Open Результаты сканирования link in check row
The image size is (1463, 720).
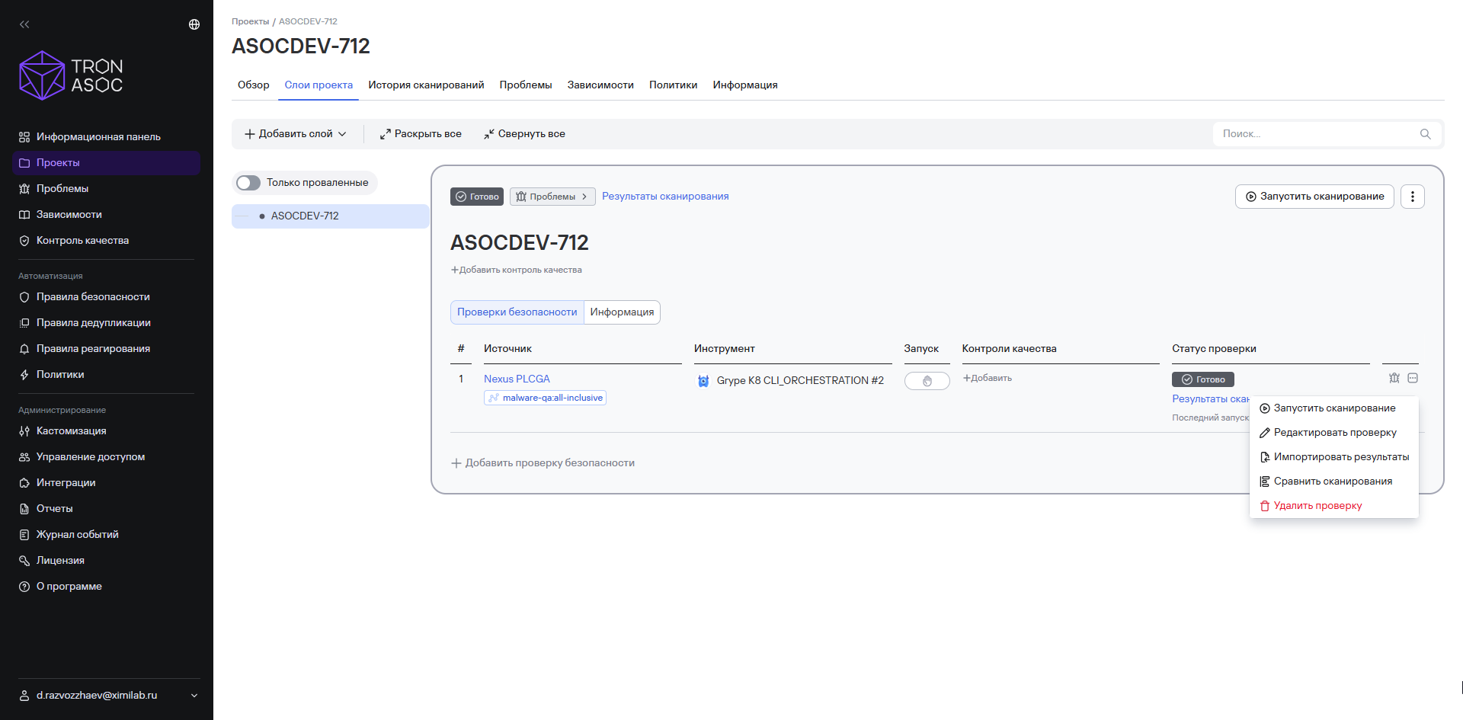[x=1211, y=398]
